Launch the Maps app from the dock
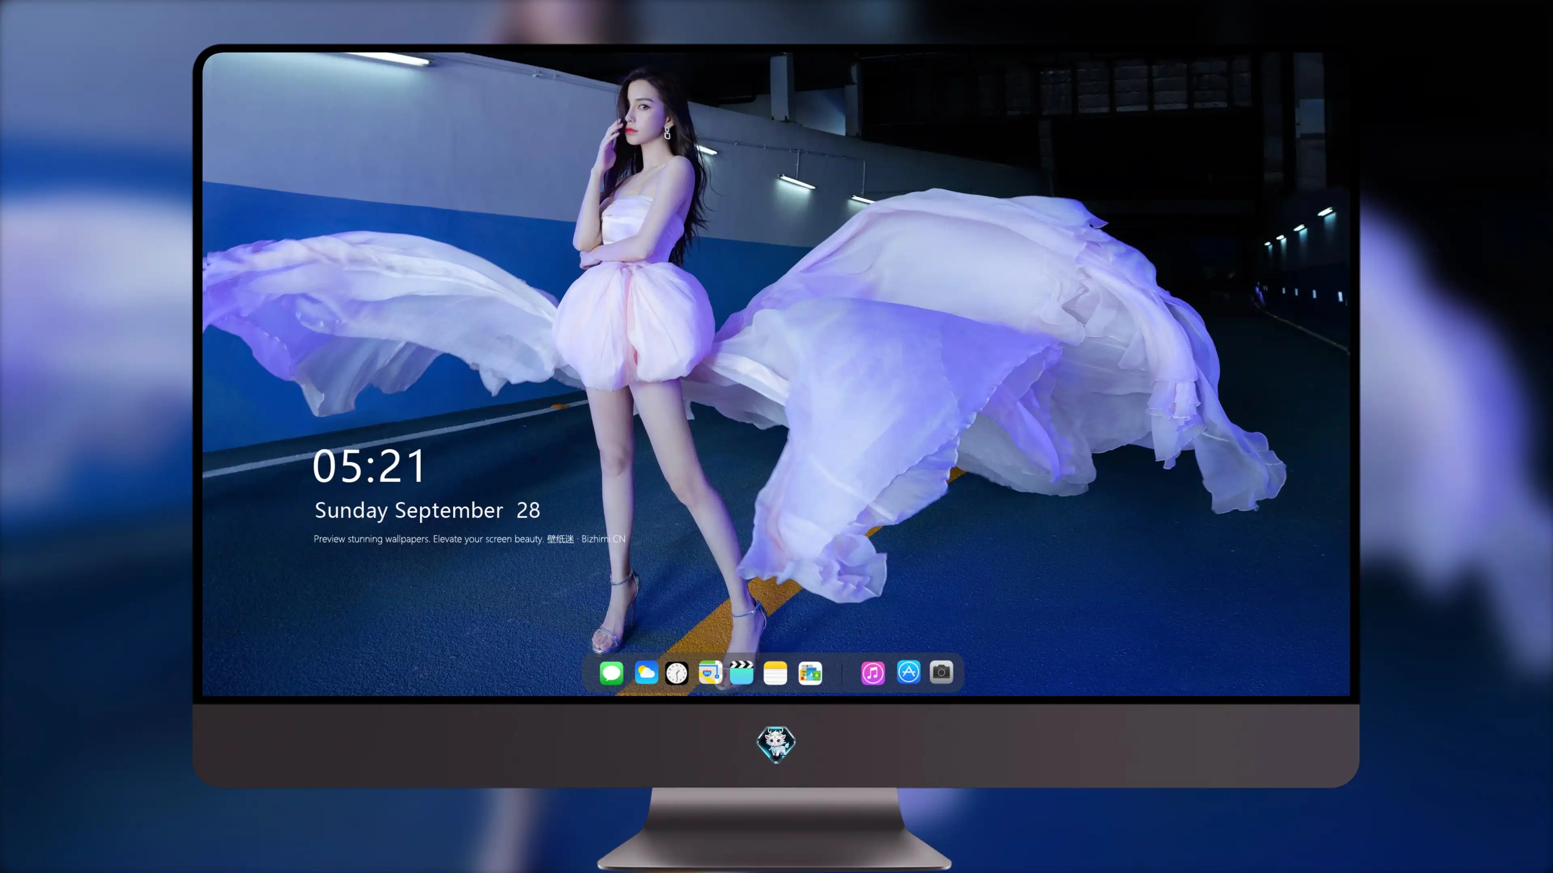This screenshot has width=1553, height=873. pyautogui.click(x=710, y=673)
